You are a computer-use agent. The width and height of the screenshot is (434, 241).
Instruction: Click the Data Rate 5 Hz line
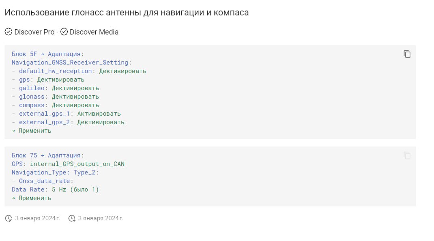point(55,189)
